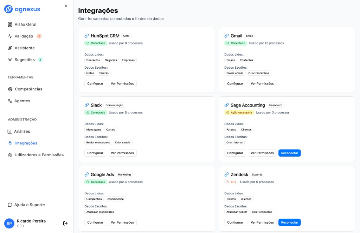This screenshot has width=360, height=233.
Task: Click the Ação necessária status badge
Action: (239, 112)
